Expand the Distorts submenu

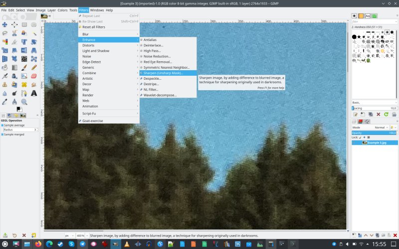pyautogui.click(x=109, y=45)
